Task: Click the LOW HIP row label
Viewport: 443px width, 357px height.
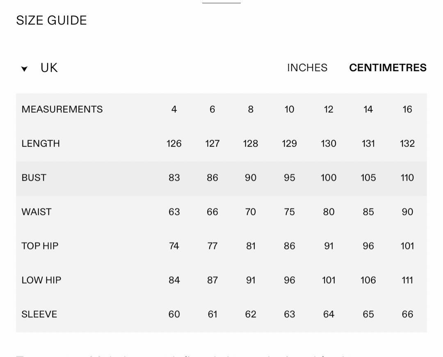Action: point(41,280)
